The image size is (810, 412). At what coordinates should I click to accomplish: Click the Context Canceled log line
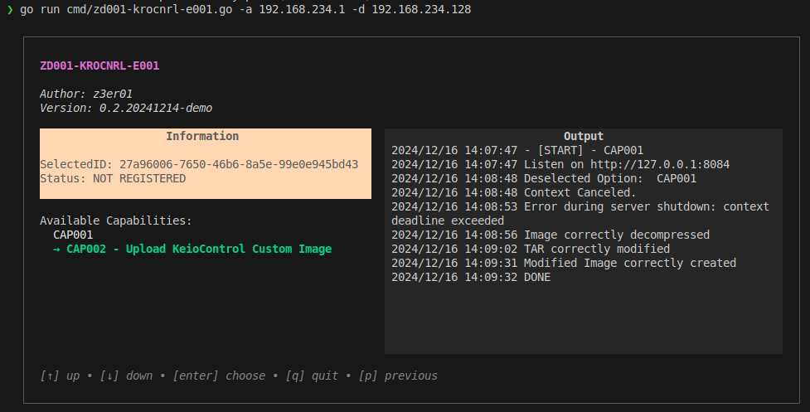[514, 192]
